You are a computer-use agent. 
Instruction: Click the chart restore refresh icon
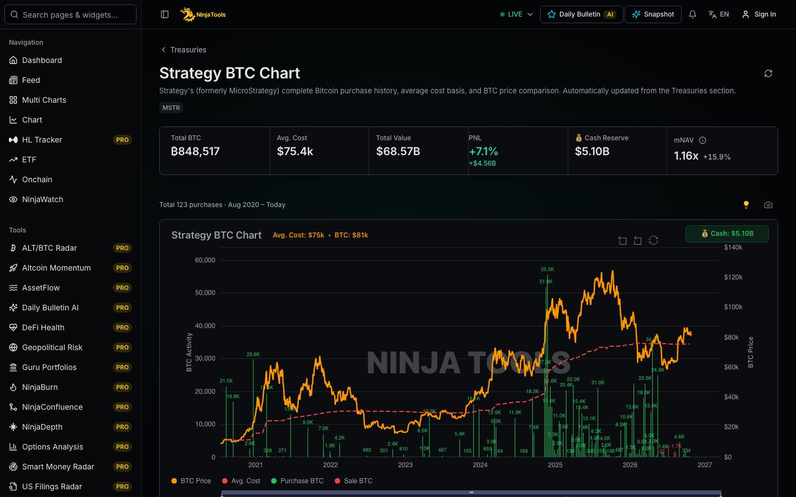pyautogui.click(x=653, y=240)
